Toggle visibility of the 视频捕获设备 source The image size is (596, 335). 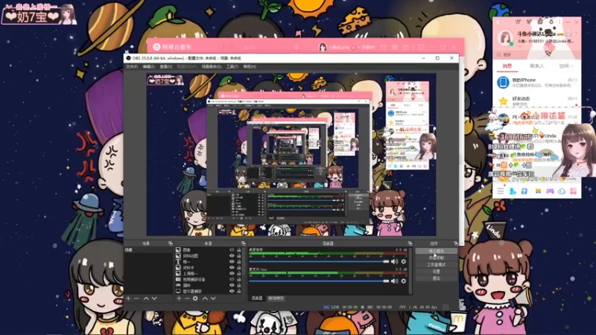click(232, 280)
